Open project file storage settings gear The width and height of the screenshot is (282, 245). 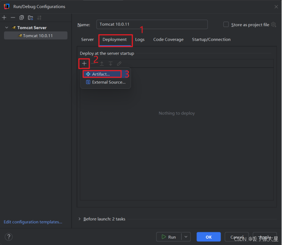pos(273,24)
